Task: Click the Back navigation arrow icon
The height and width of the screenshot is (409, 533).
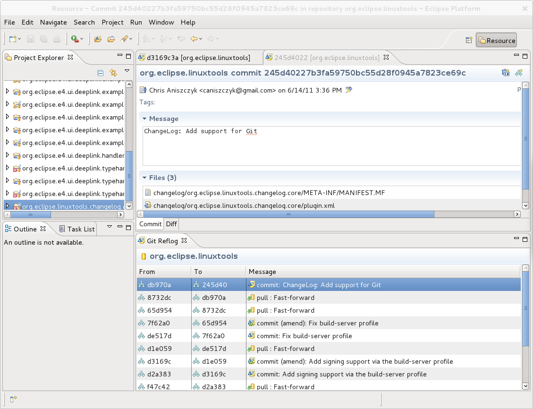Action: (x=194, y=39)
